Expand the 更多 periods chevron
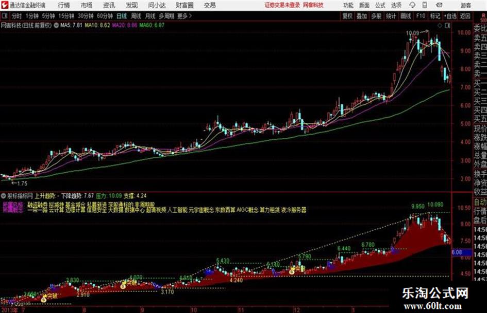Screen dimensions: 487x313 [x=190, y=16]
